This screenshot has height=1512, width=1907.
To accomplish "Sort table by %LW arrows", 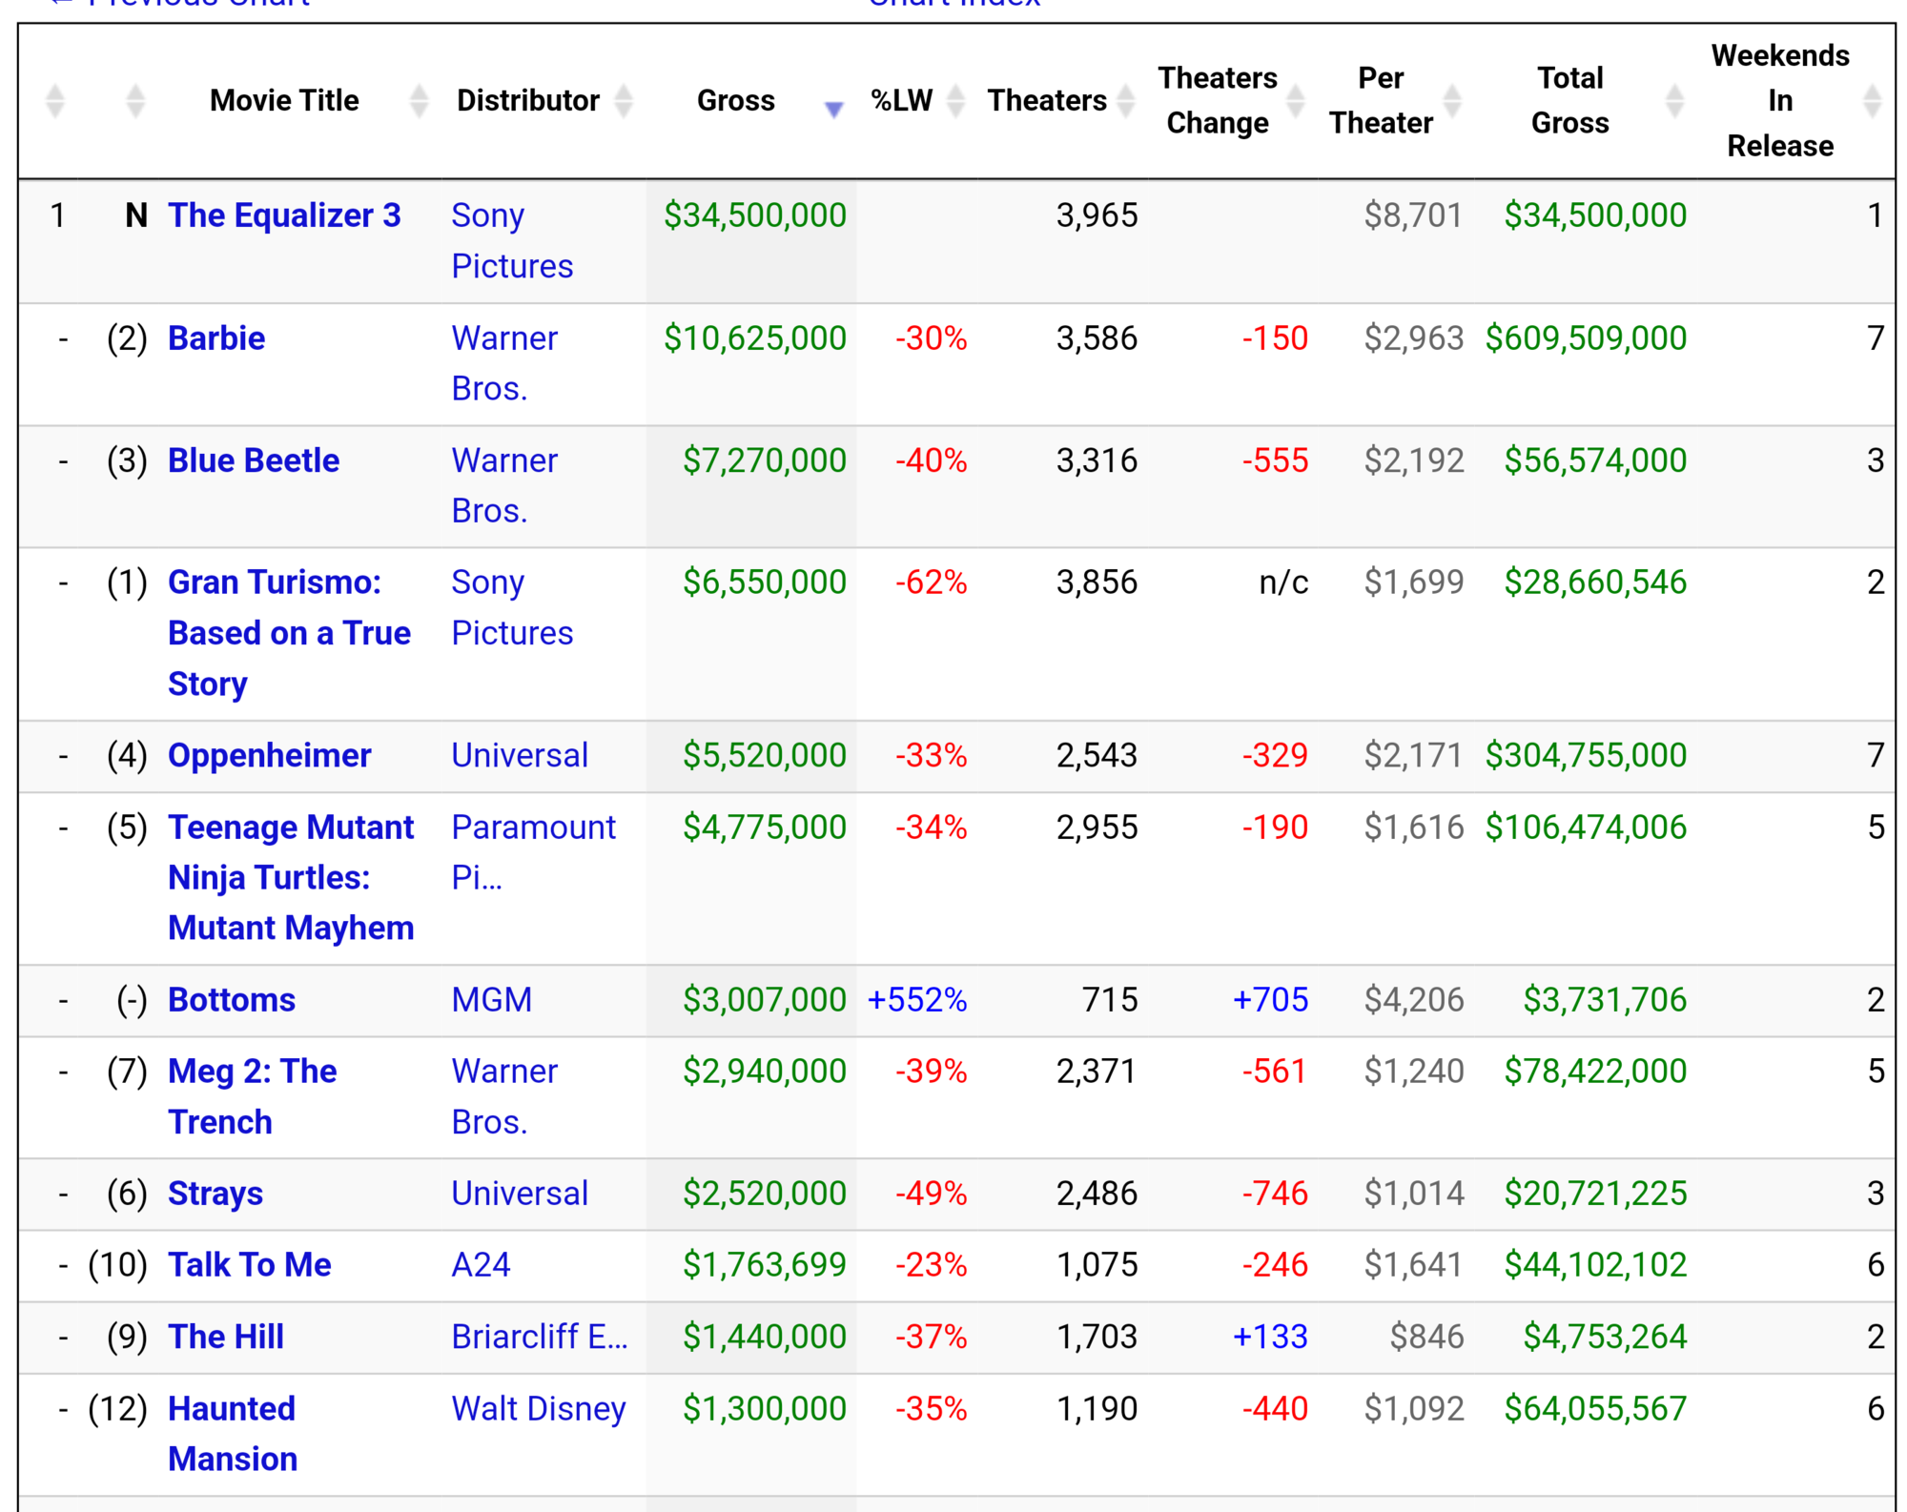I will (955, 101).
